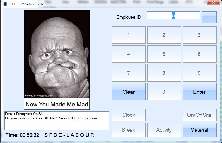222x143 pixels.
Task: Tap keypad digit 2
Action: point(164,35)
